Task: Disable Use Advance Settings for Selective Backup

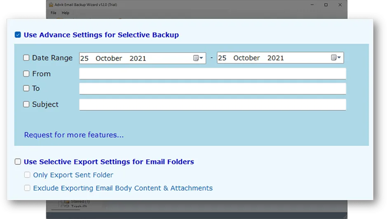Action: [x=18, y=35]
